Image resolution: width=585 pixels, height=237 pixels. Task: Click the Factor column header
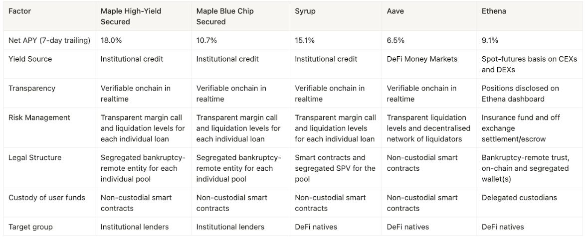click(x=20, y=11)
